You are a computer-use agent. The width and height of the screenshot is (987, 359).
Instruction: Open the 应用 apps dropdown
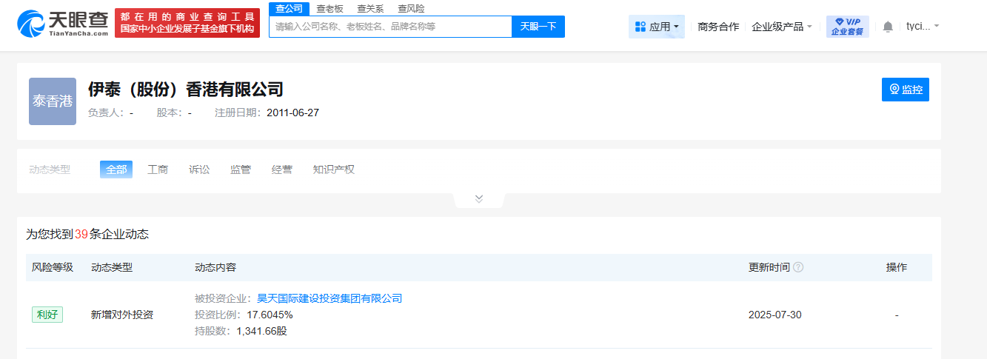tap(657, 27)
